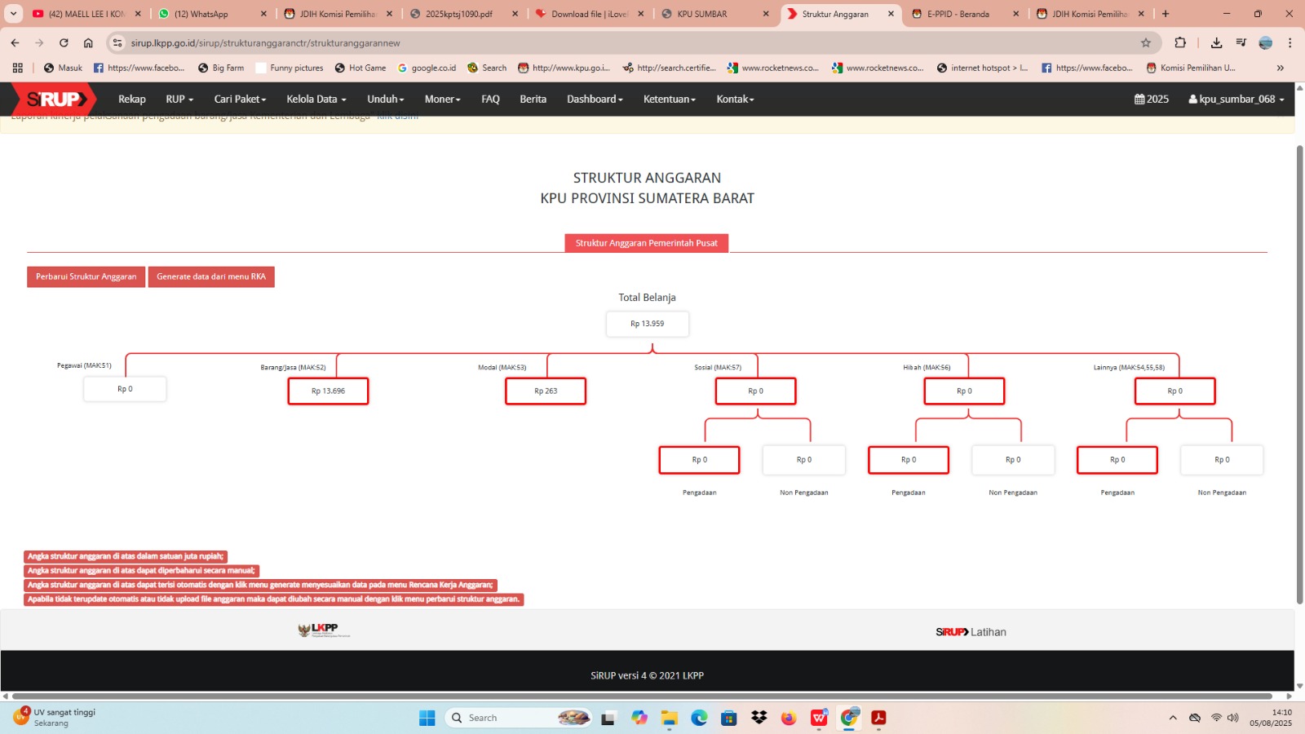Select the Struktur Anggaran Pemerintah Pusat tab
This screenshot has width=1305, height=734.
(646, 243)
